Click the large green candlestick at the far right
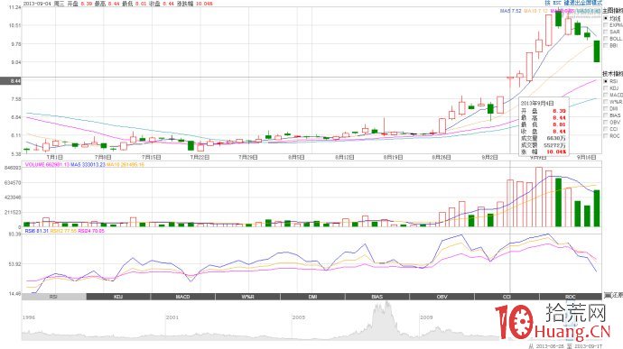 click(x=597, y=51)
